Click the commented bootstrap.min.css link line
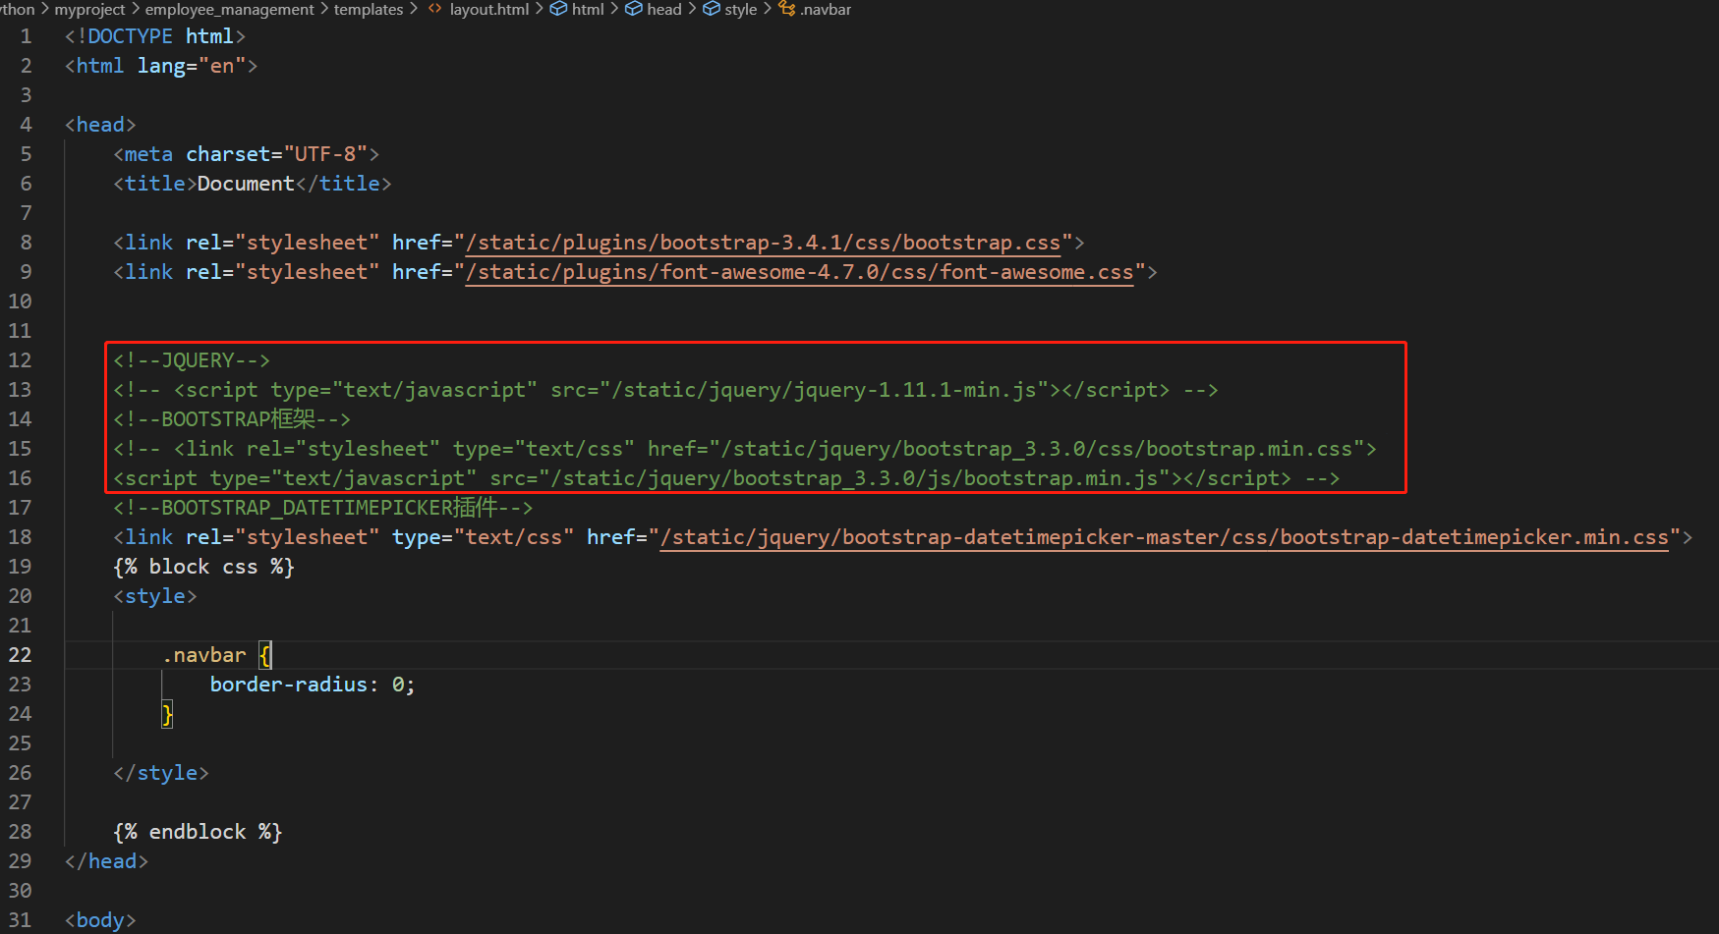The image size is (1719, 934). pos(745,449)
